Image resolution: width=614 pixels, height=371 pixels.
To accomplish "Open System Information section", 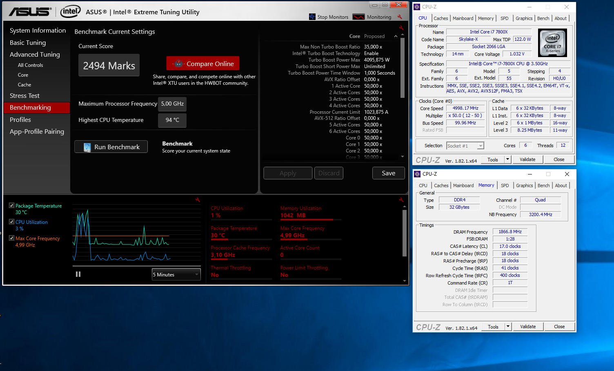I will [x=38, y=31].
